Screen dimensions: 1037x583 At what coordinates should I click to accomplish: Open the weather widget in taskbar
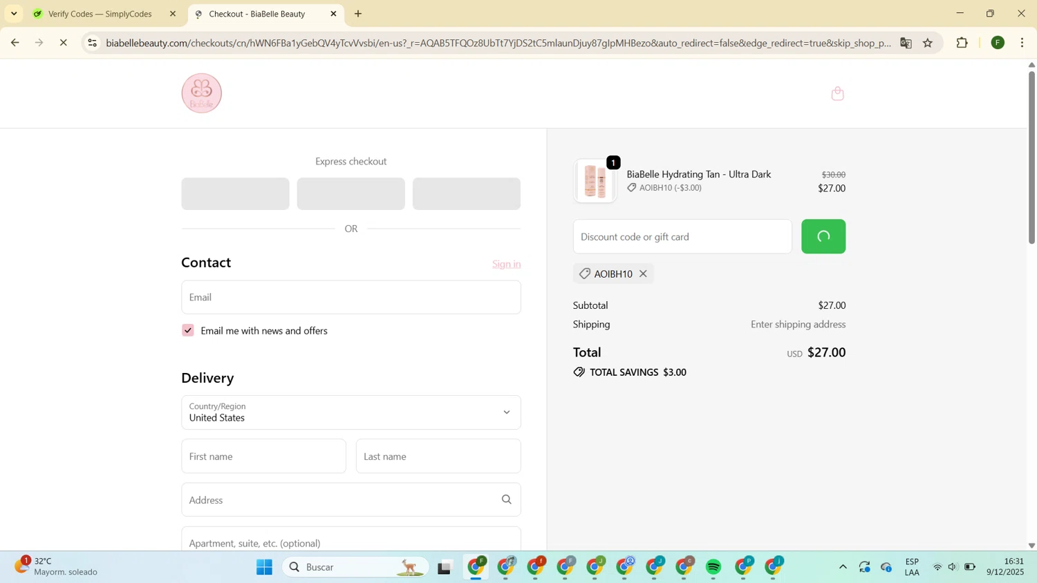[57, 566]
